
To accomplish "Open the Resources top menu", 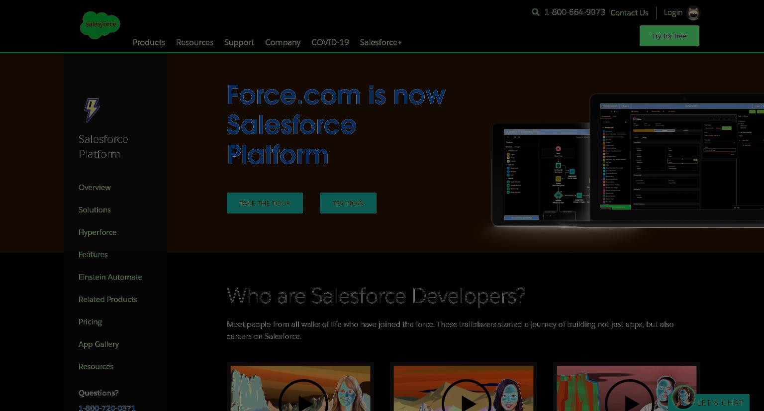I will click(194, 42).
